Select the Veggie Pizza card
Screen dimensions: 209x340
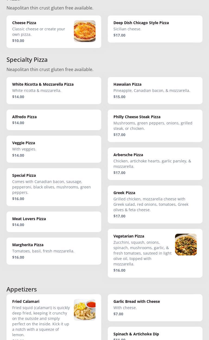[x=54, y=149]
